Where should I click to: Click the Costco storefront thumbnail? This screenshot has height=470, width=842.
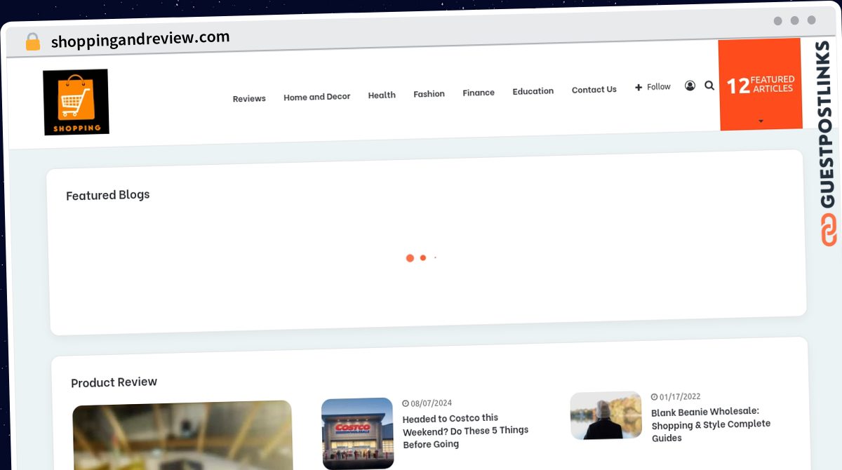(357, 434)
